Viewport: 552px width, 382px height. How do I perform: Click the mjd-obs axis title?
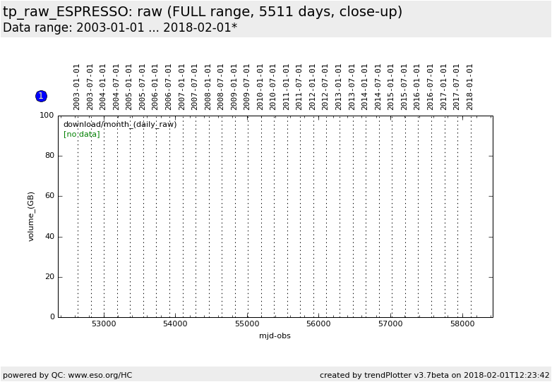(275, 336)
